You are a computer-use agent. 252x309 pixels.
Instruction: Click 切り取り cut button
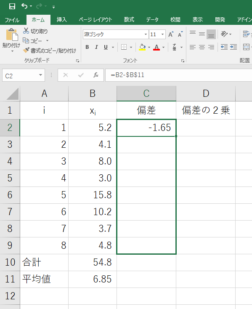pyautogui.click(x=35, y=31)
